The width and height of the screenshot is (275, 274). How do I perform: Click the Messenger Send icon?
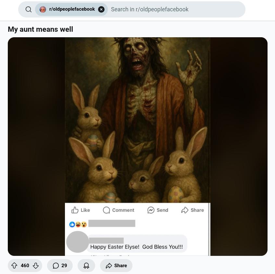(151, 210)
